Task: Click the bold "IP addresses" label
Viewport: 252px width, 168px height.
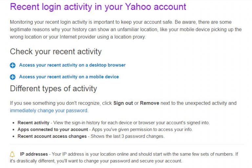Action: click(x=34, y=154)
